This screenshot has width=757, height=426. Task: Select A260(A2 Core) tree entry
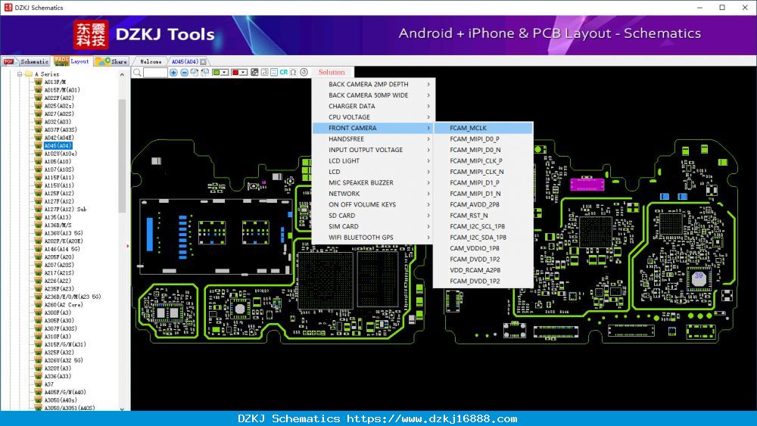coord(64,305)
